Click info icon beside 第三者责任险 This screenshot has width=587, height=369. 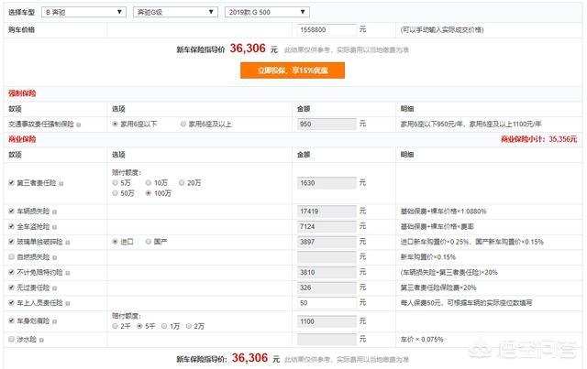click(61, 183)
